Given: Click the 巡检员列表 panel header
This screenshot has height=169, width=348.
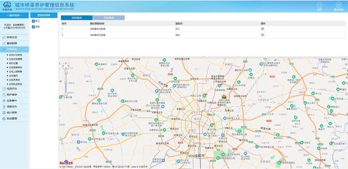Looking at the screenshot, I should tap(44, 15).
